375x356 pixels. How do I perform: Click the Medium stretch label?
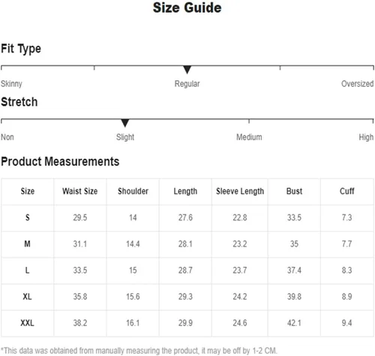tap(249, 137)
